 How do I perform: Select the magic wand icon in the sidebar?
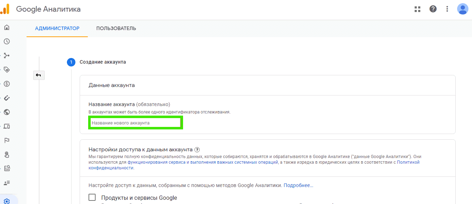(x=7, y=98)
